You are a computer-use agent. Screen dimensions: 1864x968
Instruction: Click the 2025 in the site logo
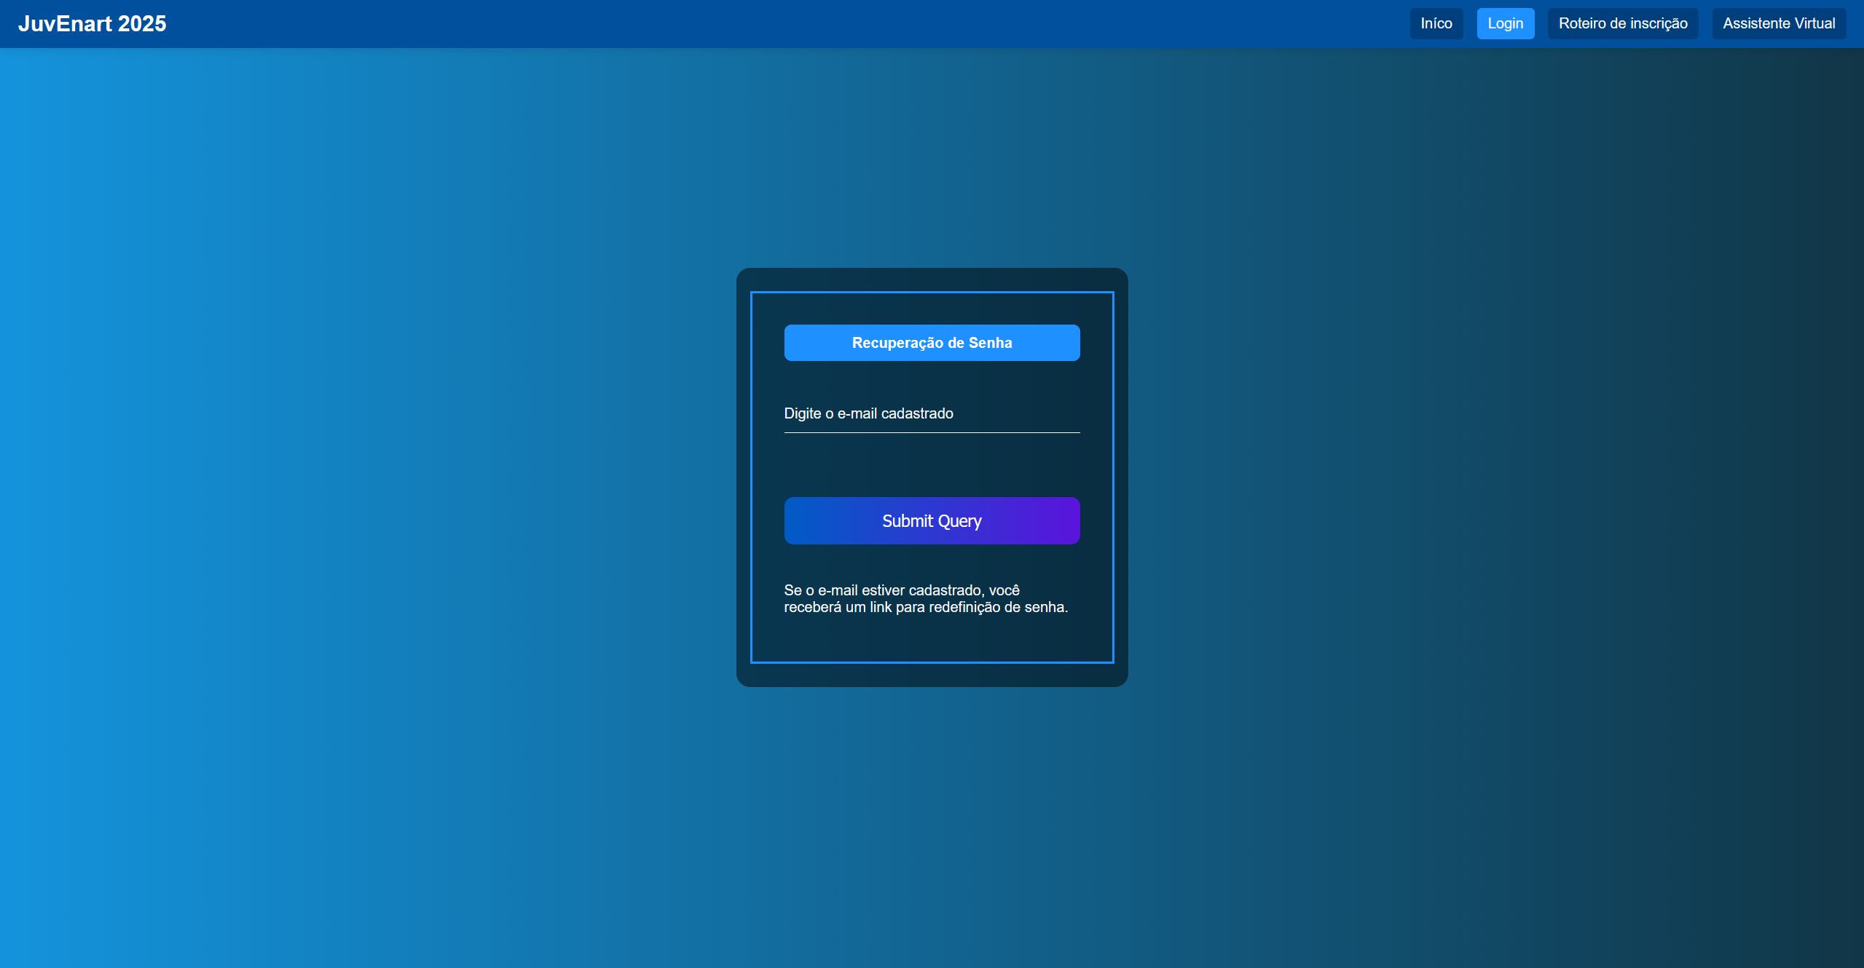142,24
